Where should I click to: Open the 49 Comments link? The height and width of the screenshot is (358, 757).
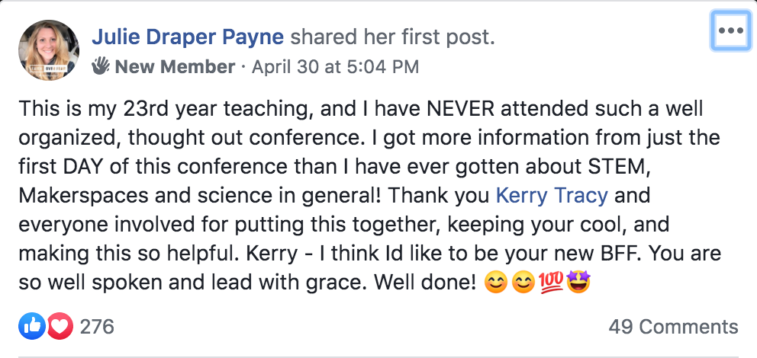click(x=673, y=328)
